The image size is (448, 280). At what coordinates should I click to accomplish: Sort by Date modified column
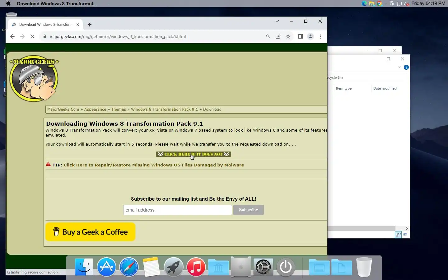pos(385,88)
